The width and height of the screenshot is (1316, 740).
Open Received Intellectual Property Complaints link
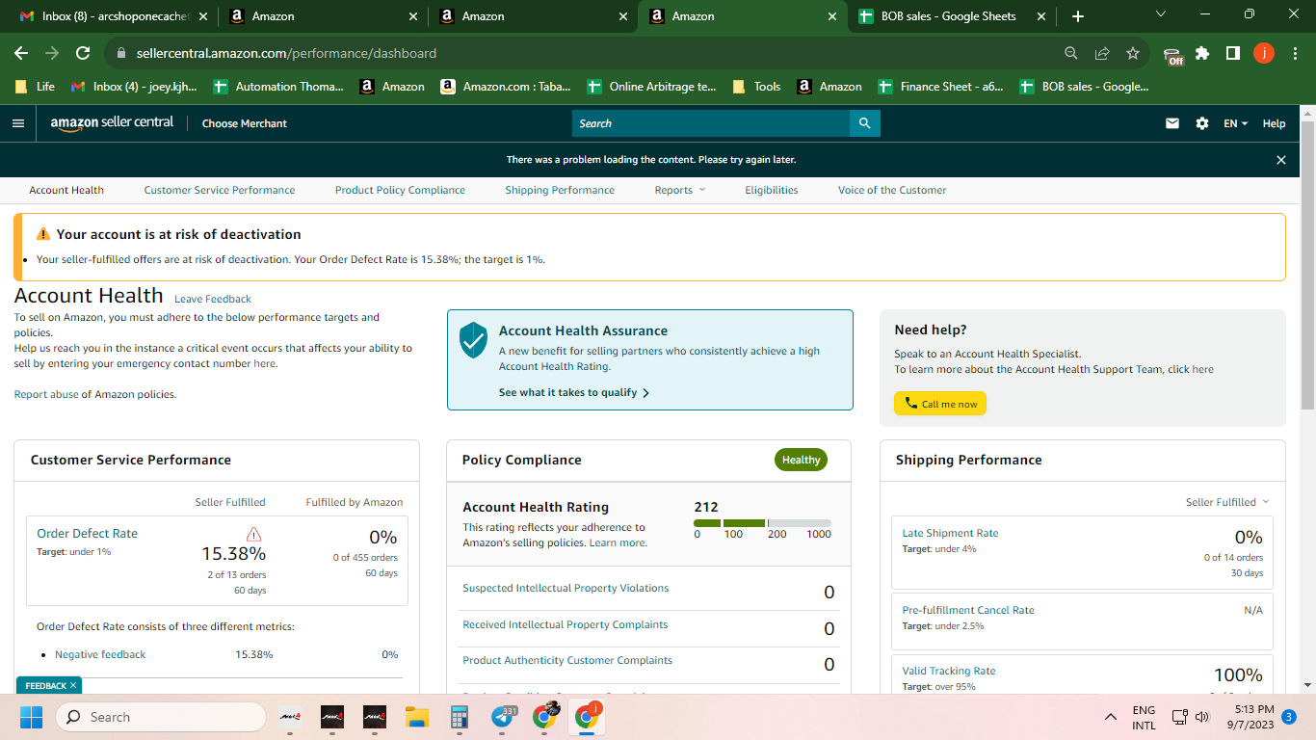pos(566,624)
